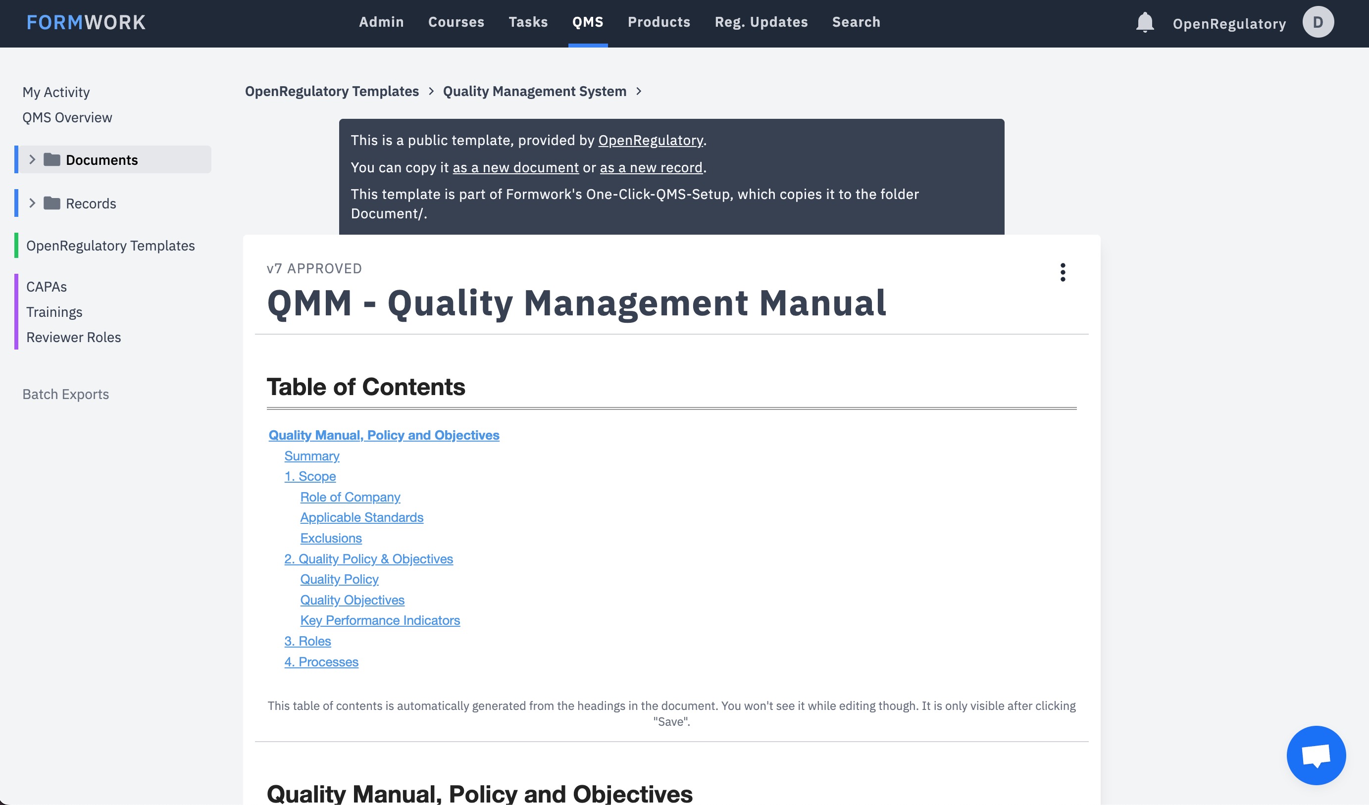Viewport: 1369px width, 805px height.
Task: Jump to Quality Policy subsection
Action: point(340,579)
